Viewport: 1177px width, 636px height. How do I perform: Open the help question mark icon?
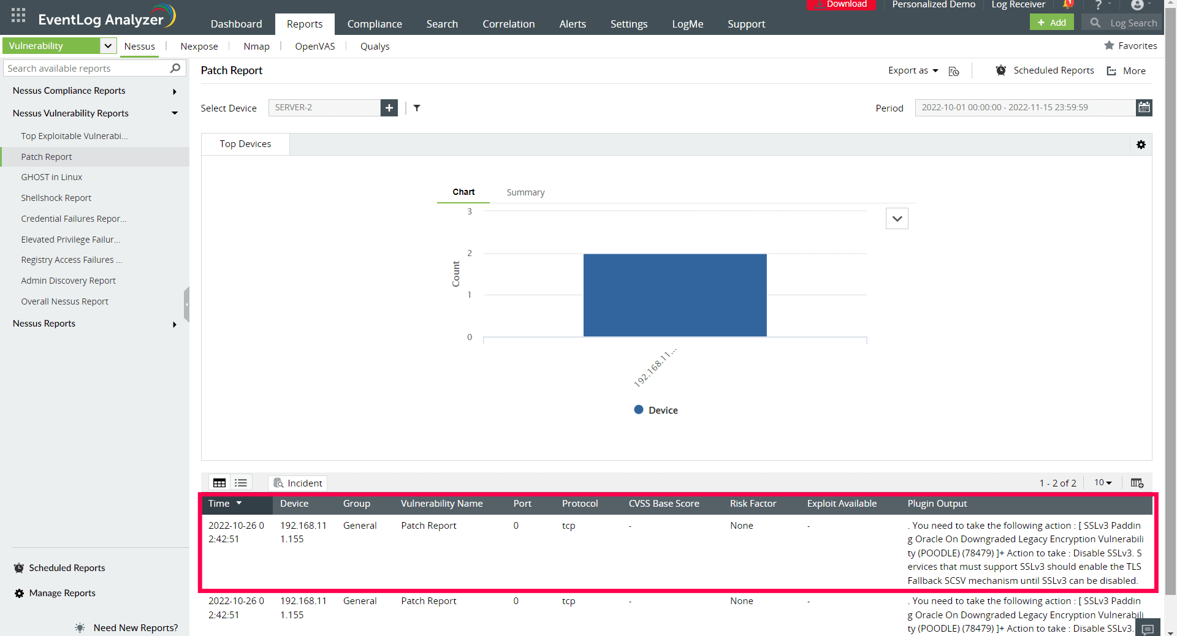coord(1099,5)
